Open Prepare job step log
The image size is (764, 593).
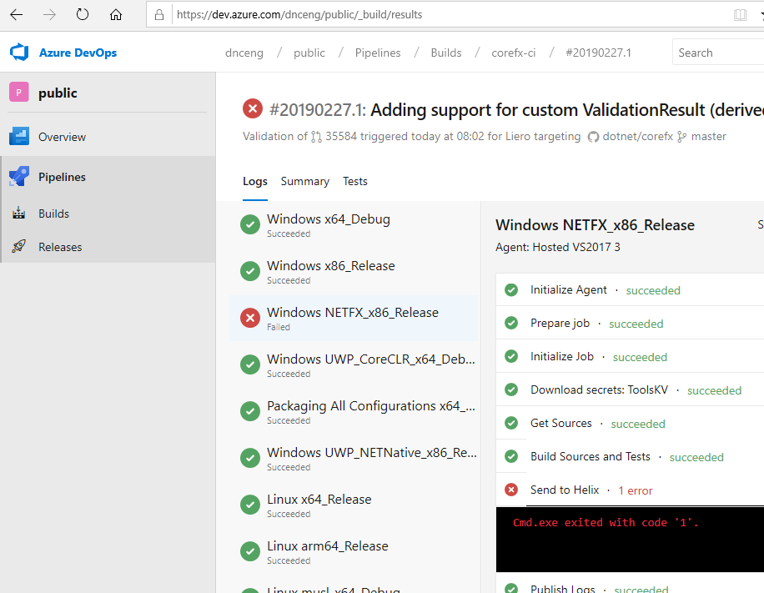pos(630,323)
